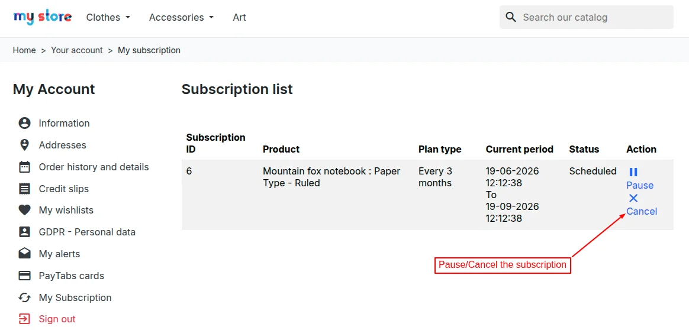Click the Action column header

pos(641,149)
